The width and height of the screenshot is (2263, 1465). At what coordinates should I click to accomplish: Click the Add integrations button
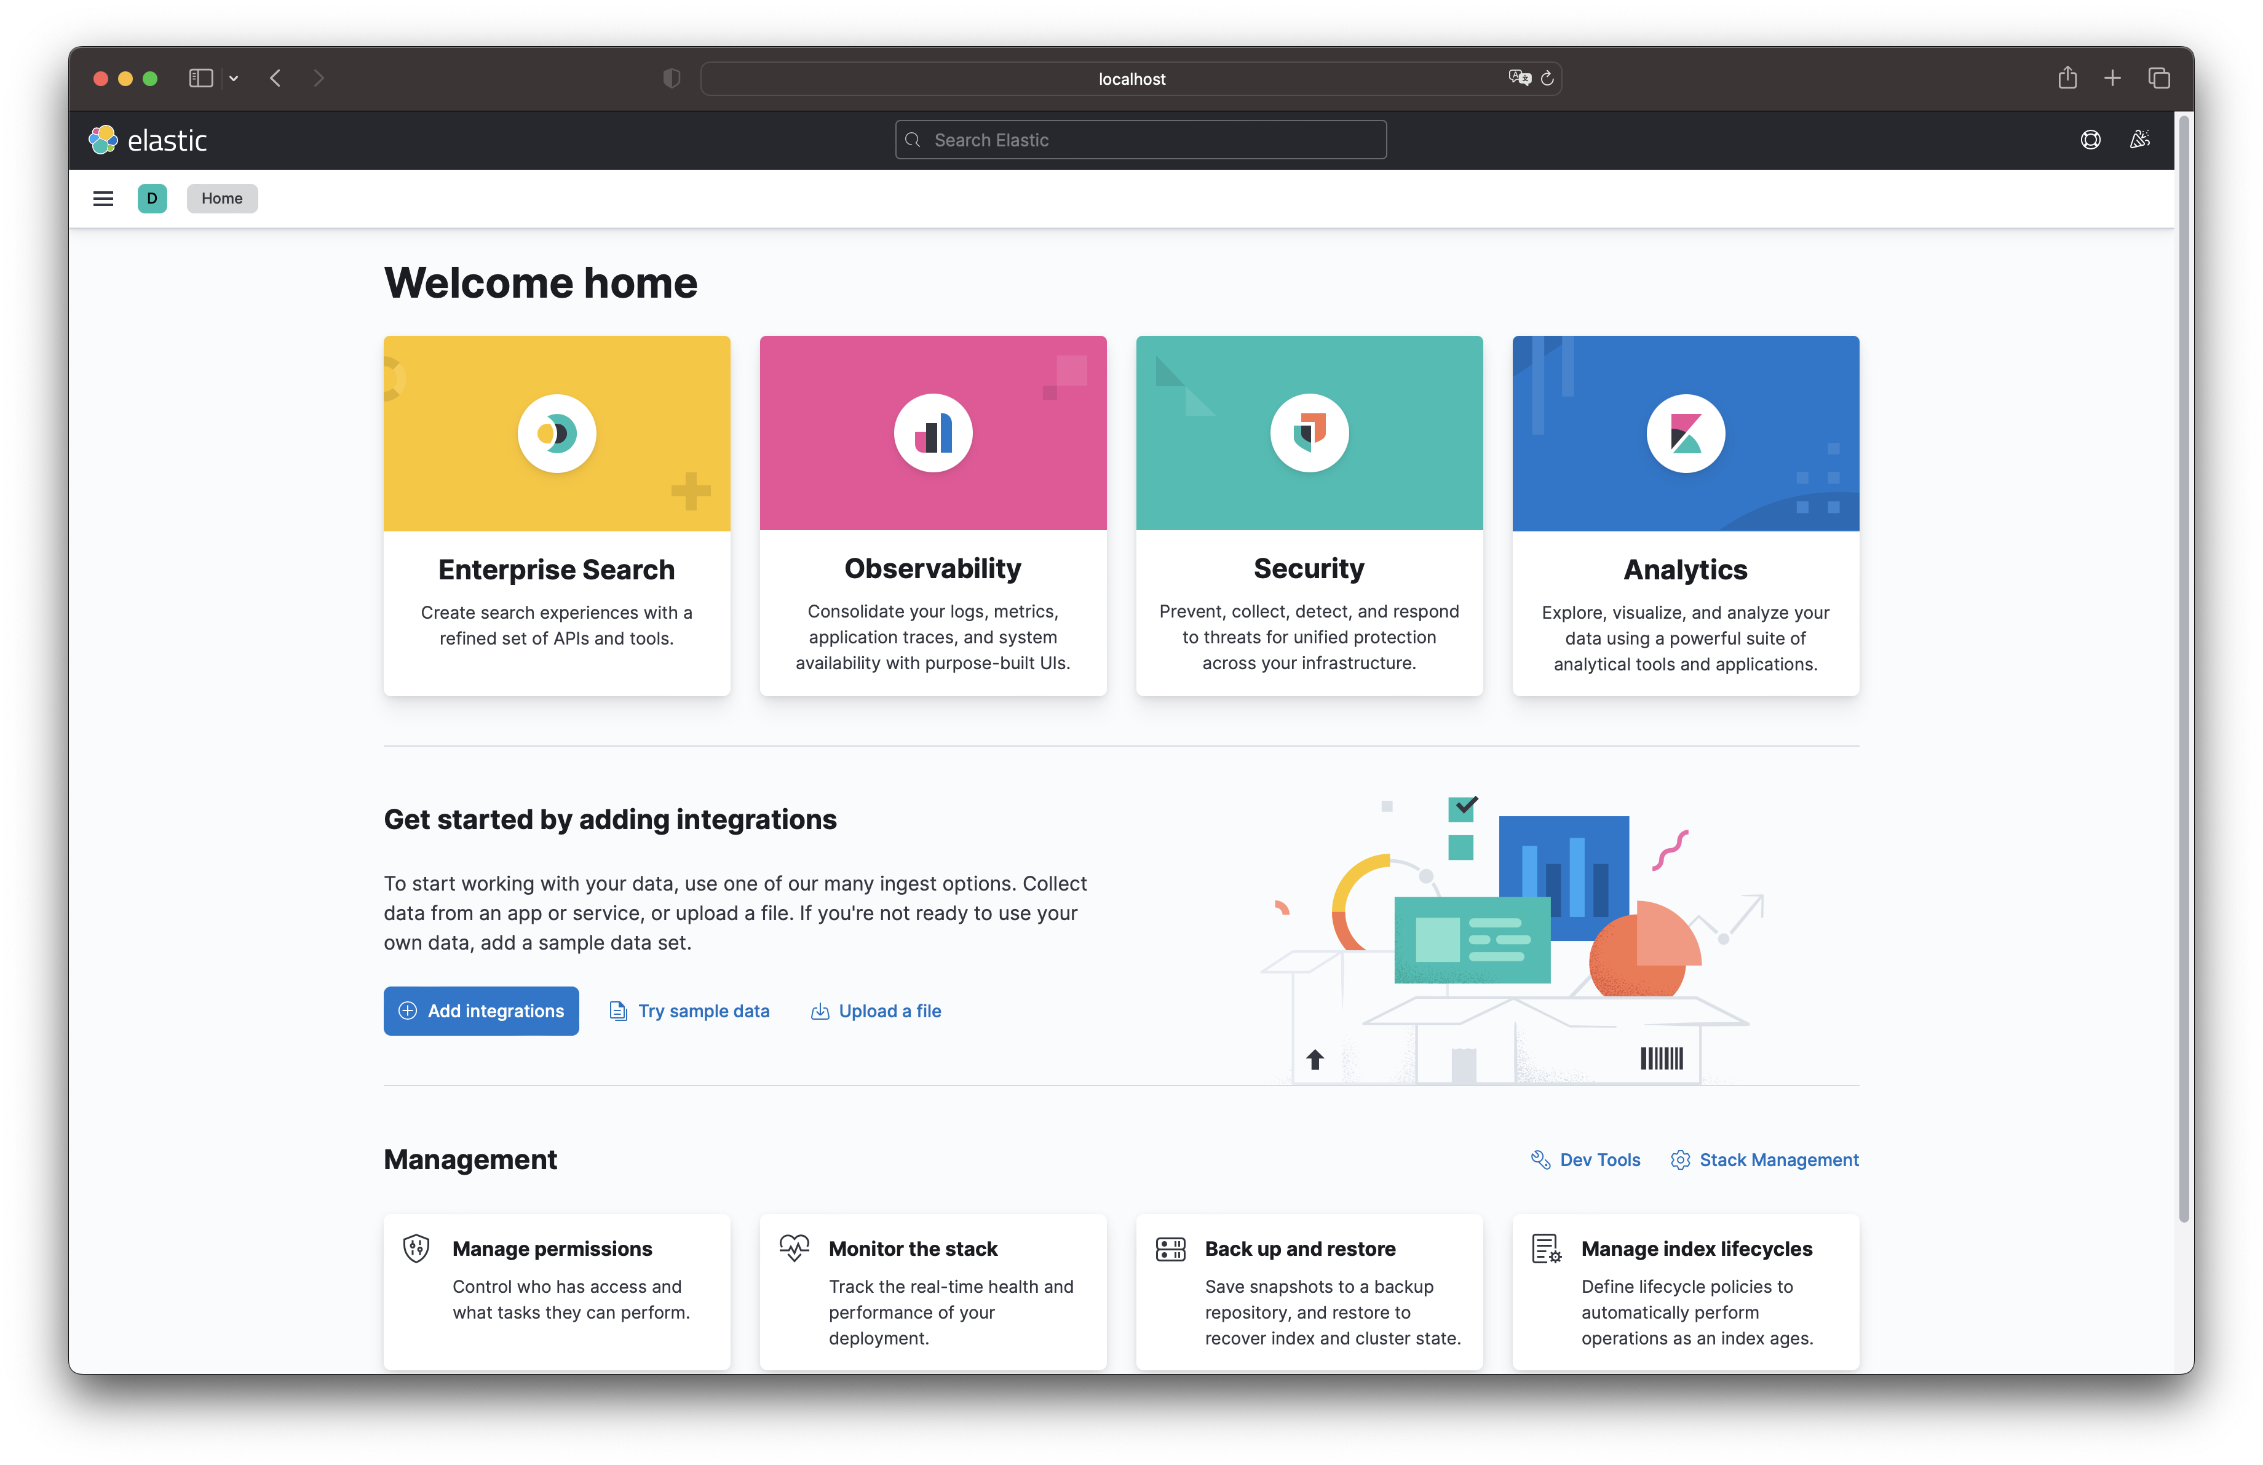coord(481,1010)
